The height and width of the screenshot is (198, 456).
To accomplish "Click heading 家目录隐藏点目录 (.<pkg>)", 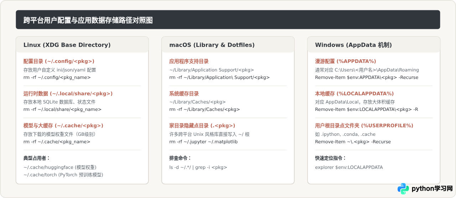I will pyautogui.click(x=202, y=125).
